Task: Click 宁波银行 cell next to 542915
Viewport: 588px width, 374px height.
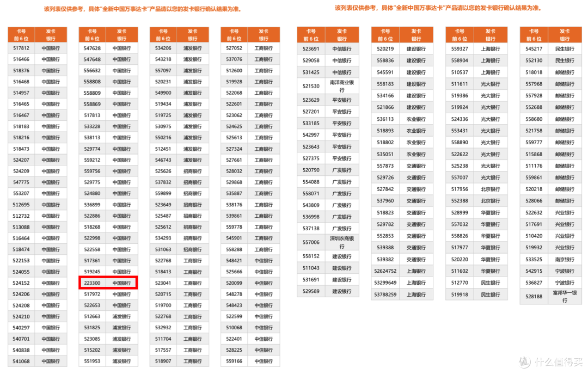Action: [x=565, y=271]
